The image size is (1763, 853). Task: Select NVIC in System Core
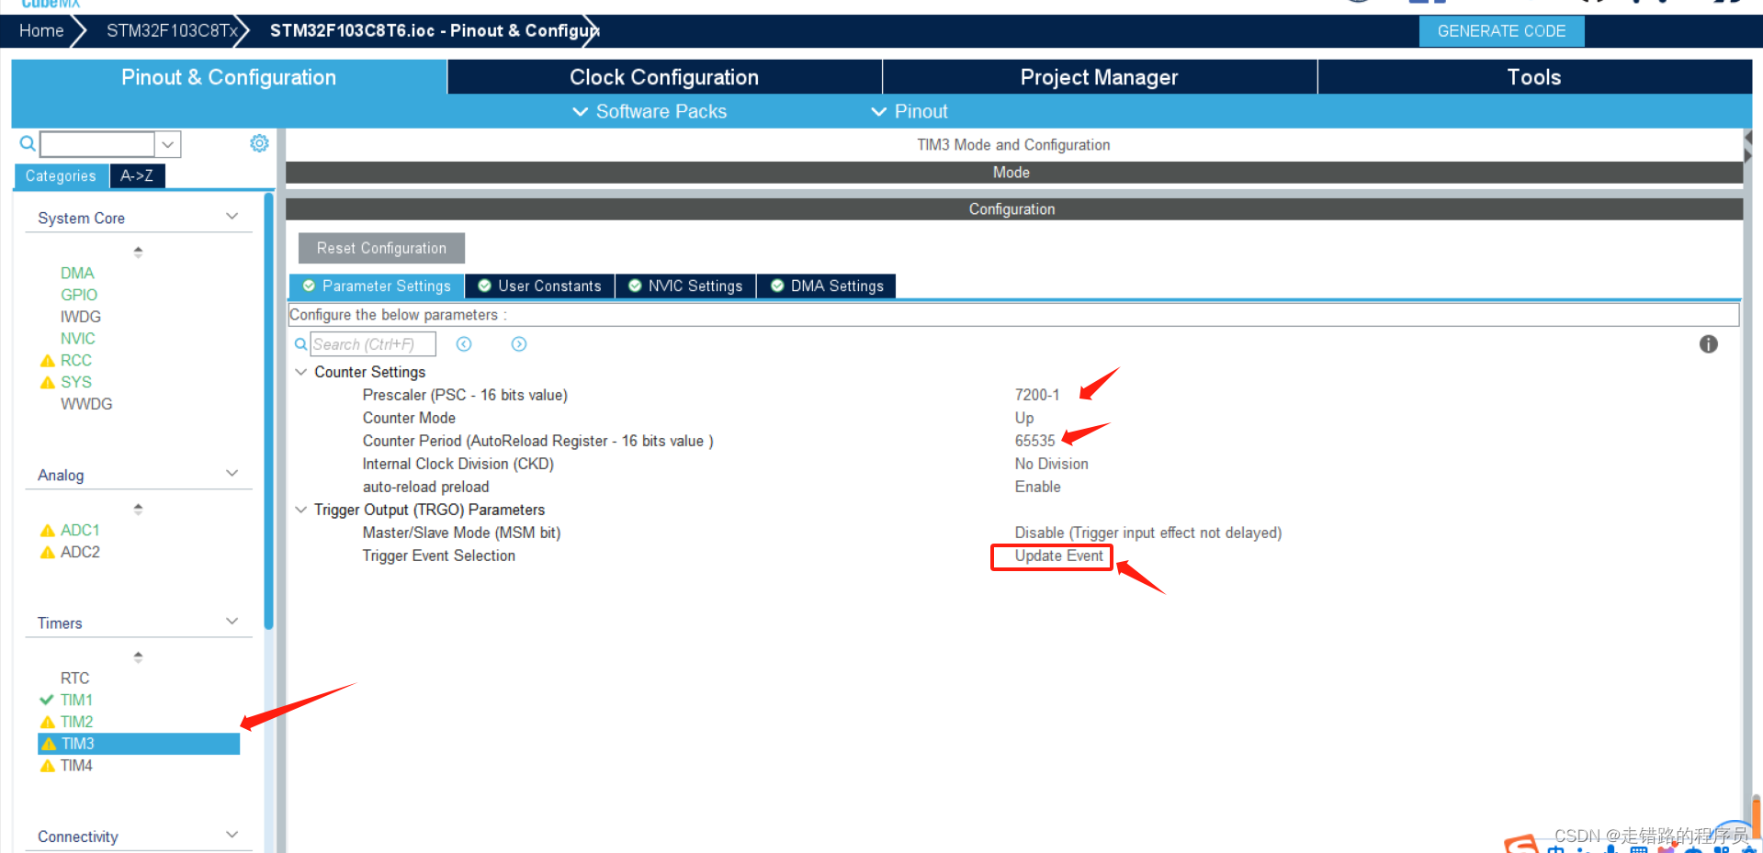[78, 339]
